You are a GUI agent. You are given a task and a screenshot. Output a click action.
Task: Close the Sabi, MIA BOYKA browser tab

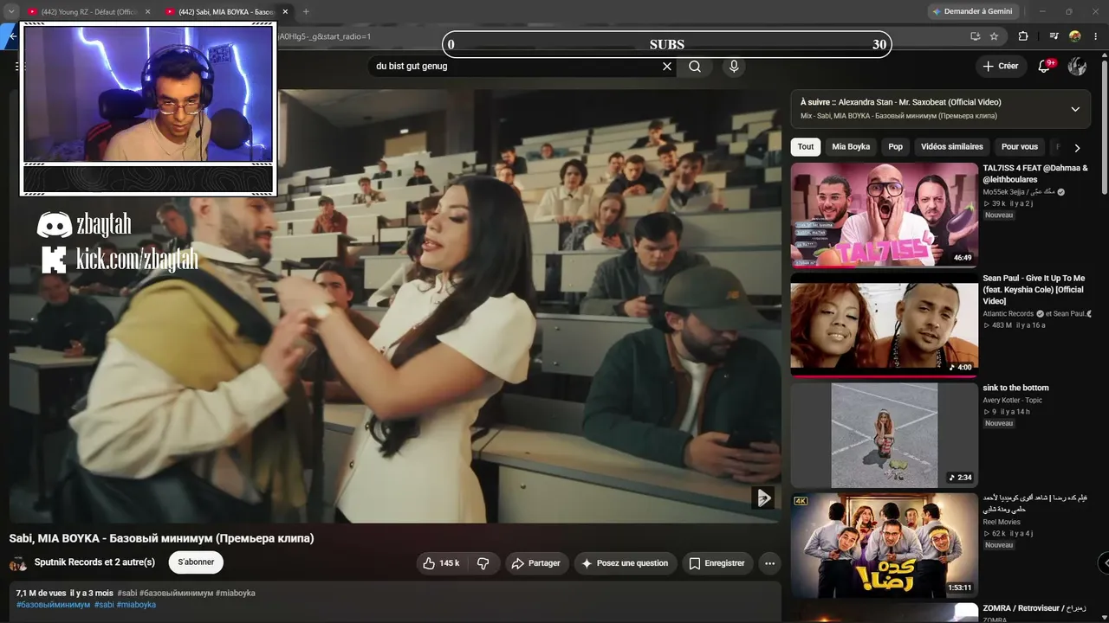click(x=285, y=12)
